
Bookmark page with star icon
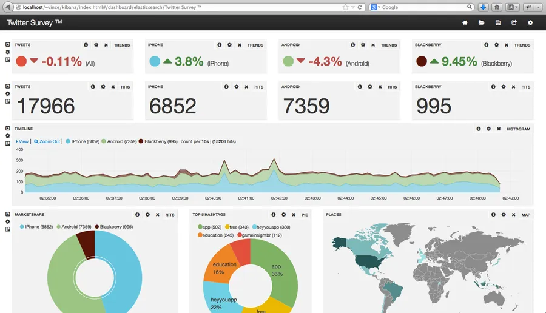345,7
